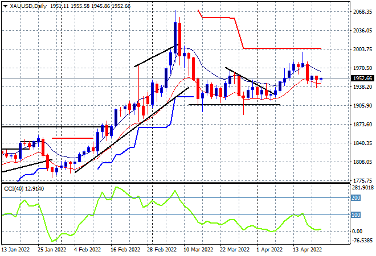Select the 28 Feb 2022 date label
This screenshot has height=256, width=376.
click(162, 250)
